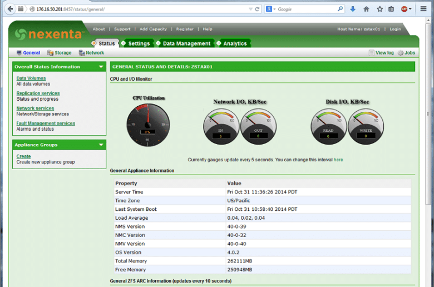
Task: Click the NMC Version value '40-0-32'
Action: 236,235
